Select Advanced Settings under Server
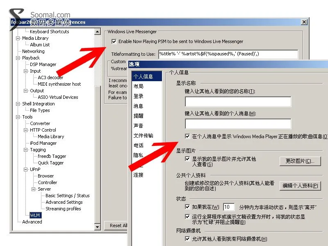This screenshot has height=246, width=328. [64, 202]
